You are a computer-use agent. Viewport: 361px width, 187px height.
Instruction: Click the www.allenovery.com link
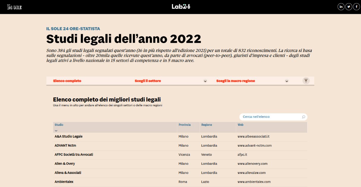252,164
